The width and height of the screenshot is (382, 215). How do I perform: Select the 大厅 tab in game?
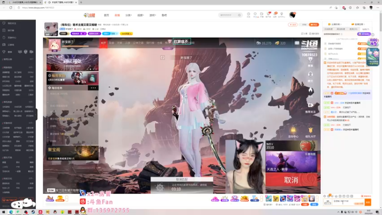[x=103, y=43]
